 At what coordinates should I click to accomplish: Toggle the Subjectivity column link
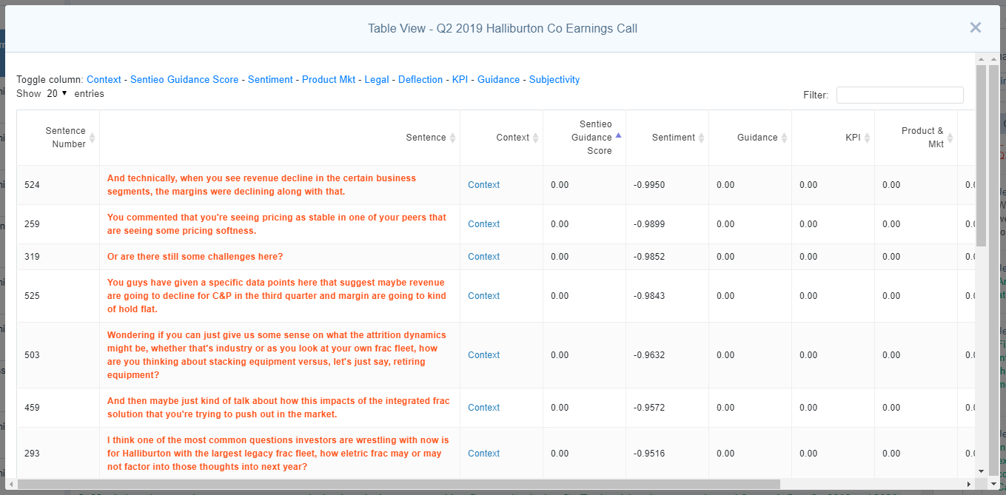pos(554,80)
